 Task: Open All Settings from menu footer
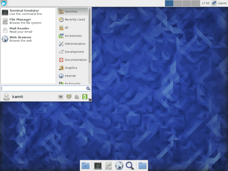61,97
